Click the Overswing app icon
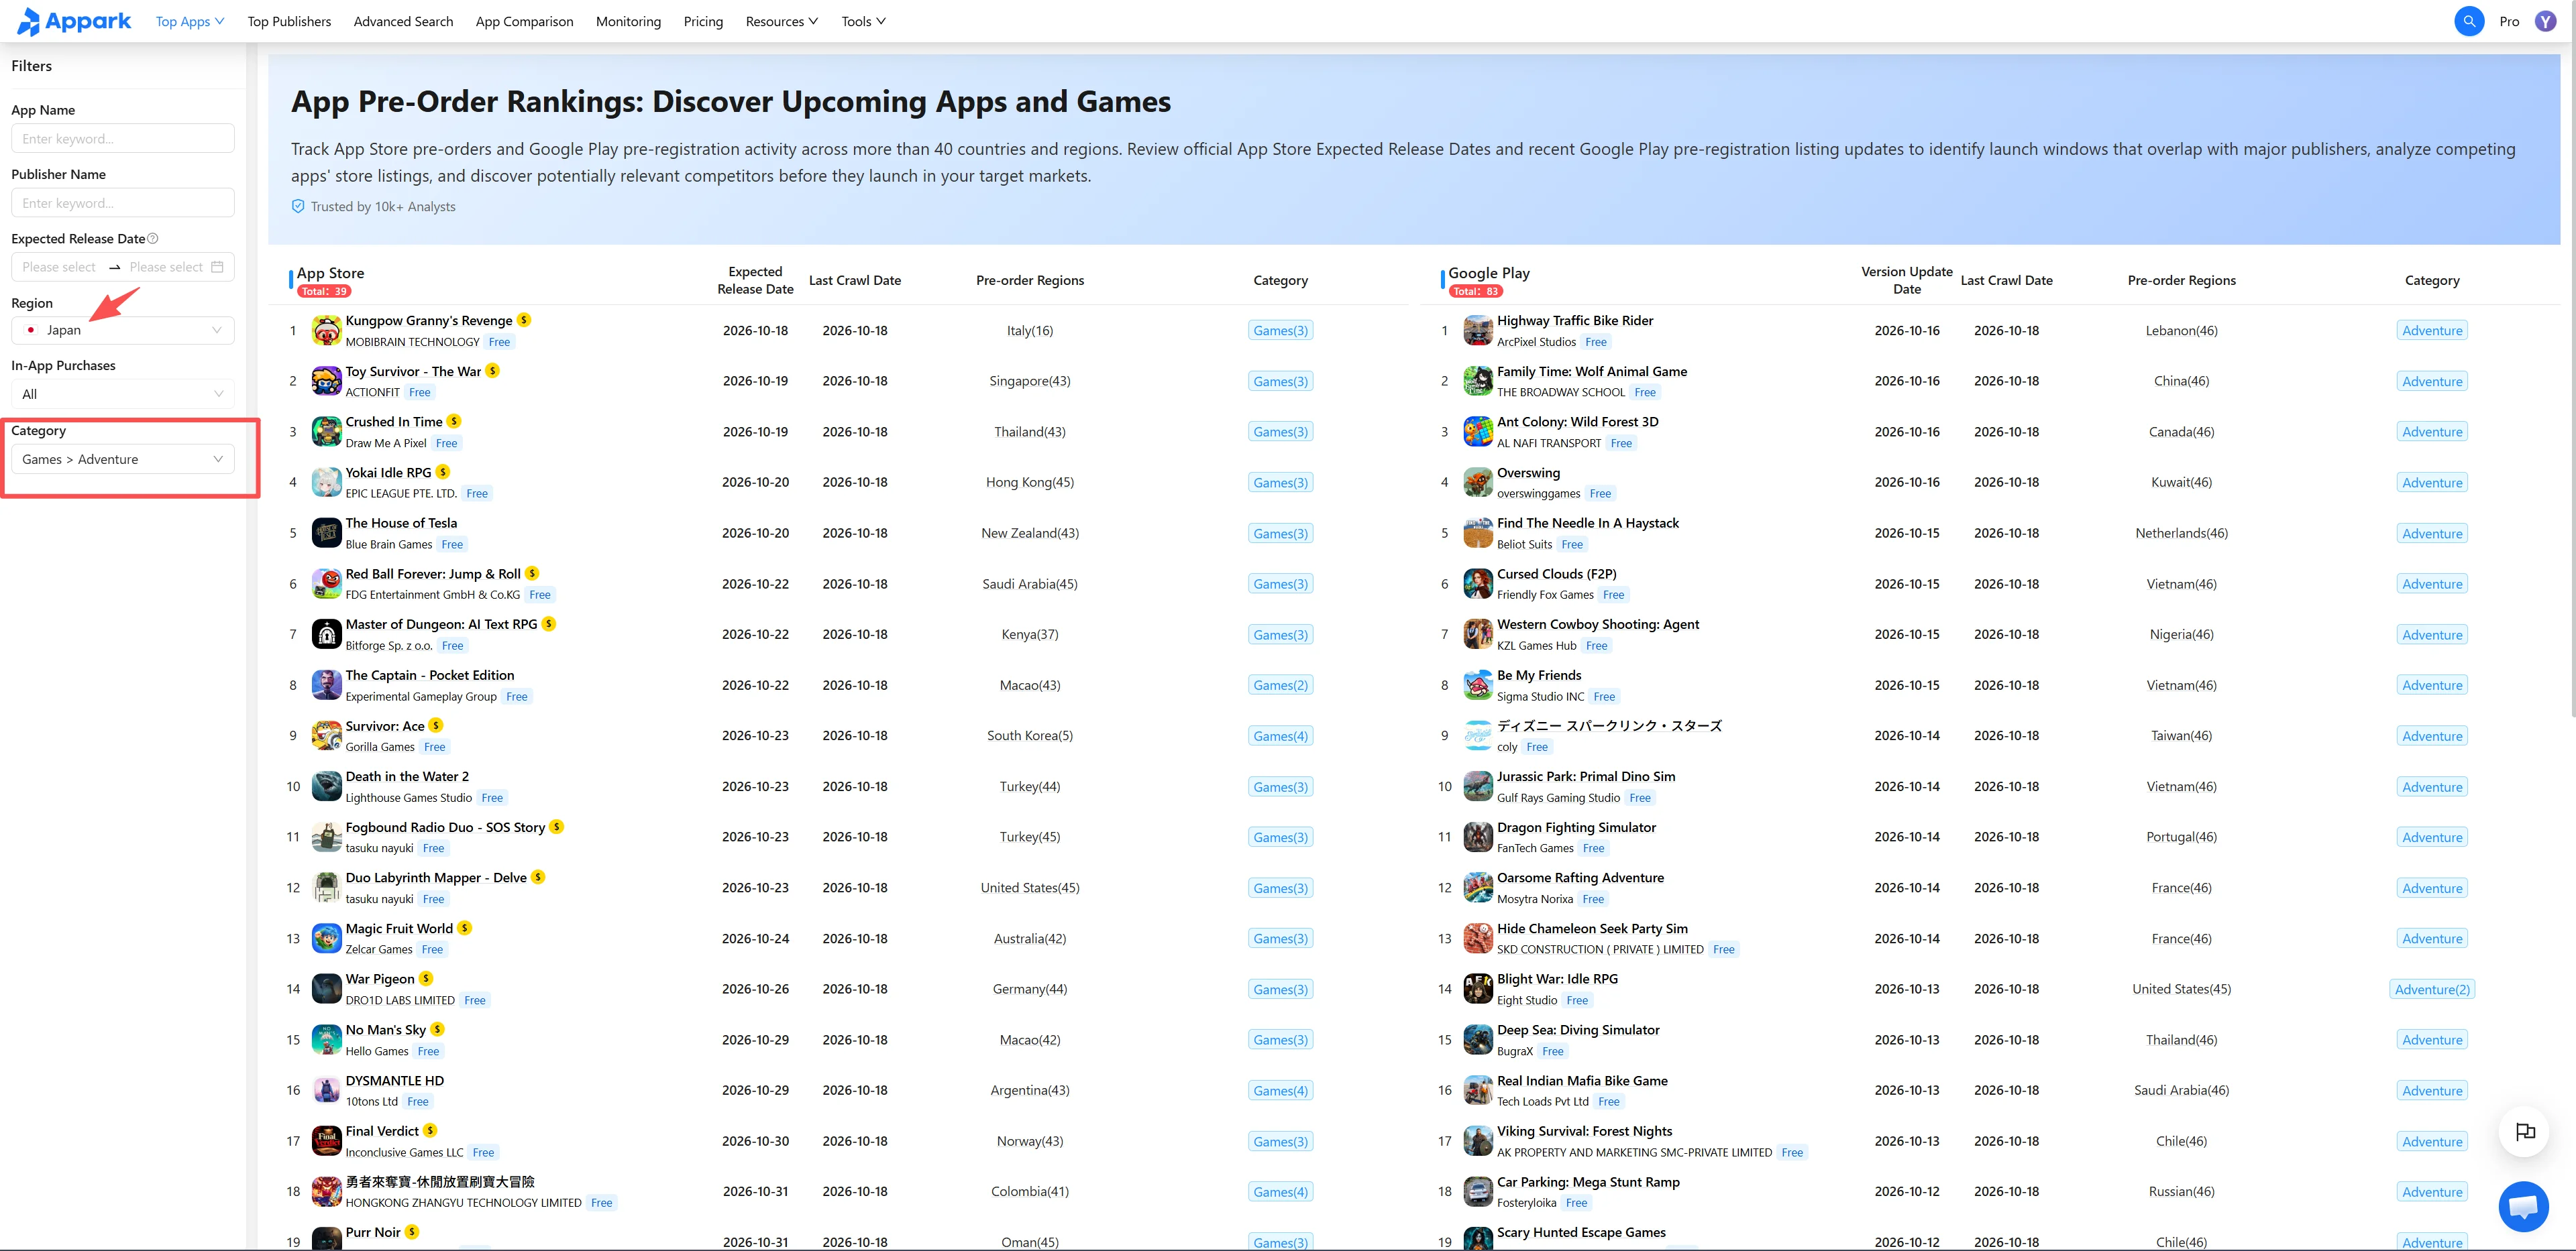The image size is (2576, 1251). [x=1478, y=483]
